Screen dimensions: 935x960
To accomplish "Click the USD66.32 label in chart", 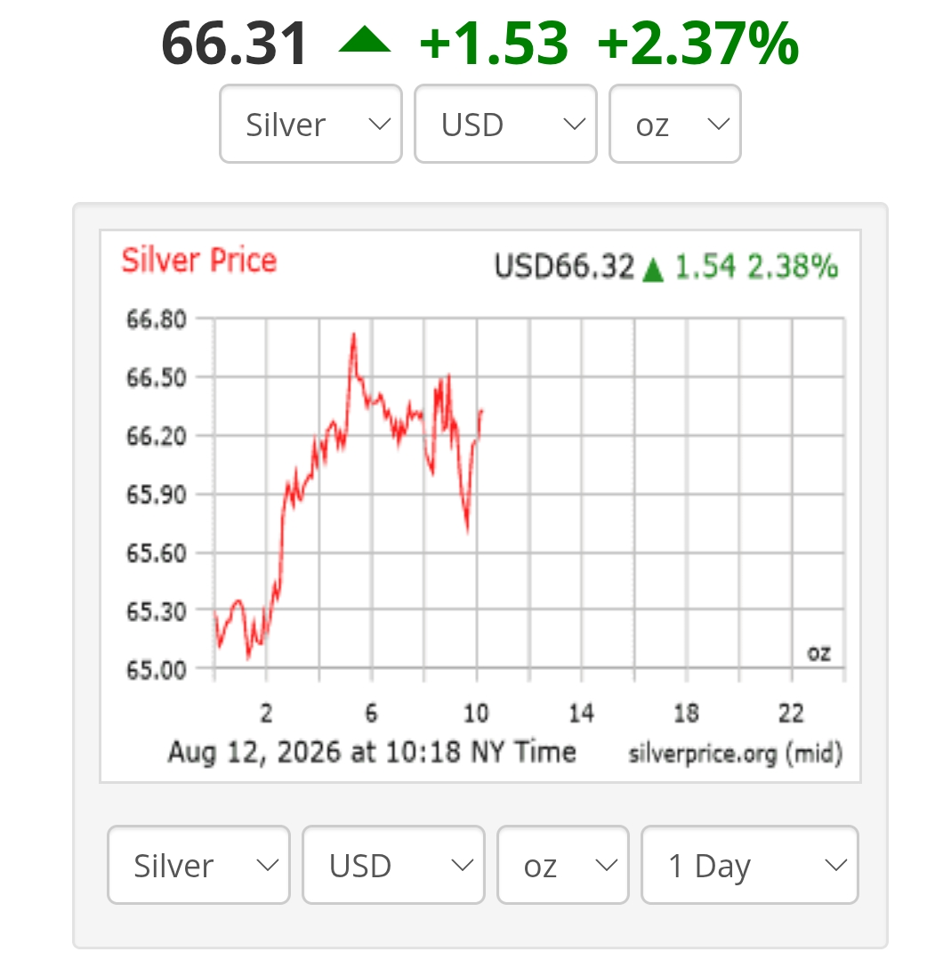I will point(564,267).
